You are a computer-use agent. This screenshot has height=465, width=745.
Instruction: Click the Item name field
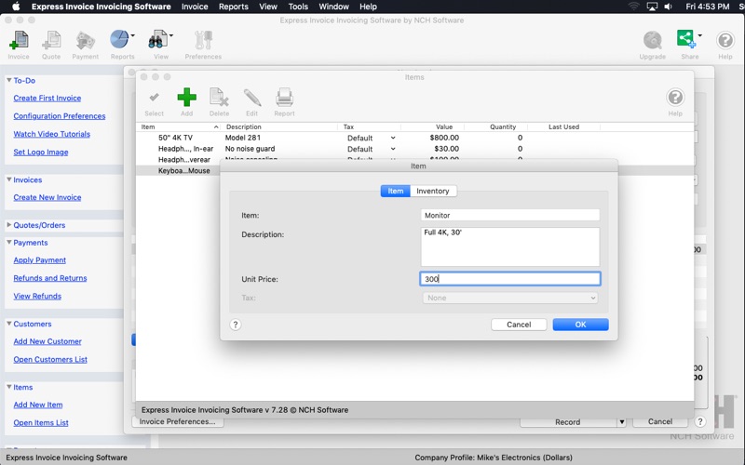(x=509, y=215)
